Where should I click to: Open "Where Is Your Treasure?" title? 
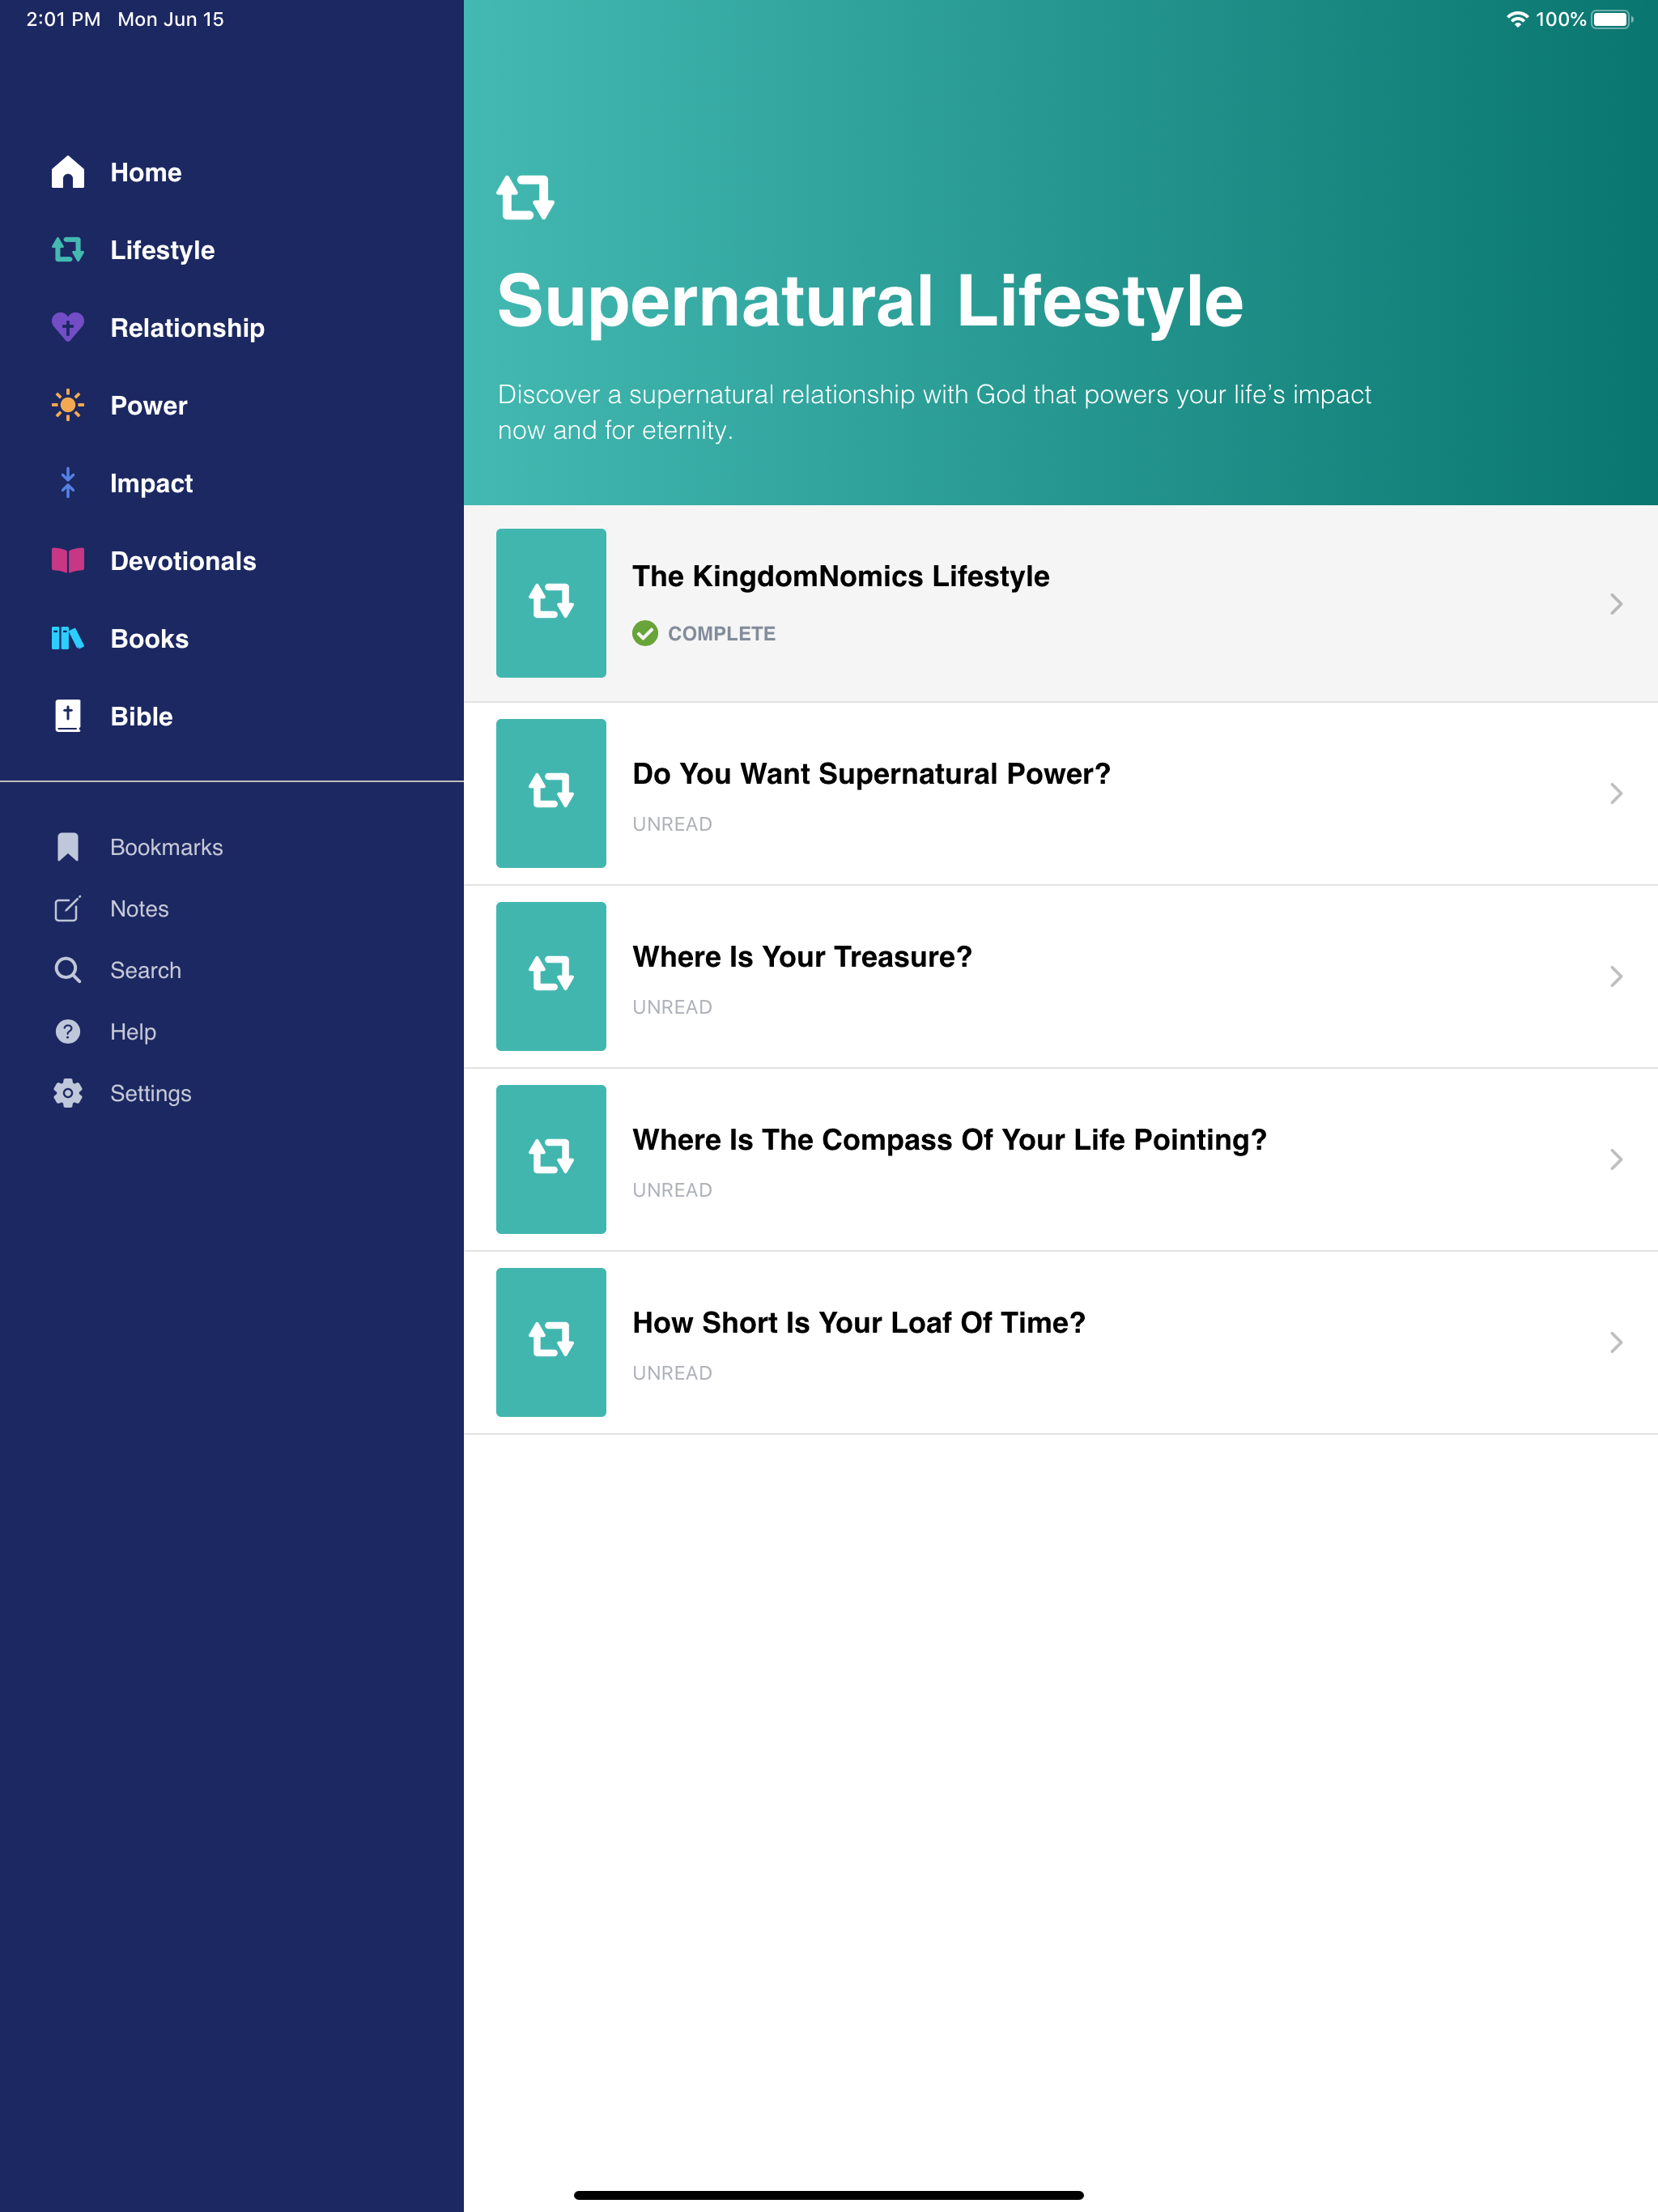click(x=802, y=956)
